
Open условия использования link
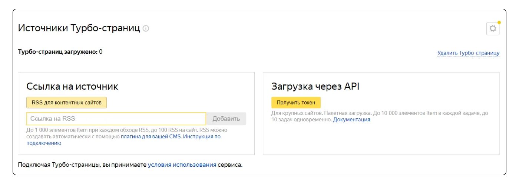[x=182, y=165]
